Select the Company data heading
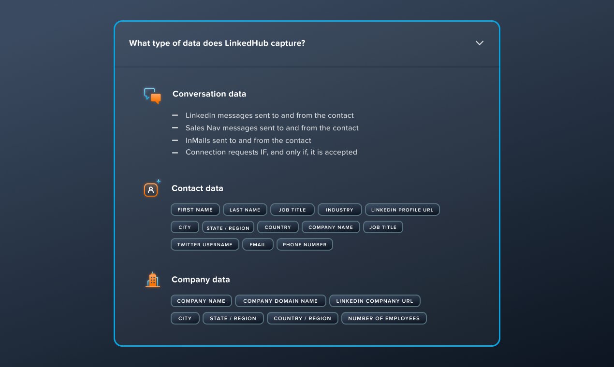 201,280
